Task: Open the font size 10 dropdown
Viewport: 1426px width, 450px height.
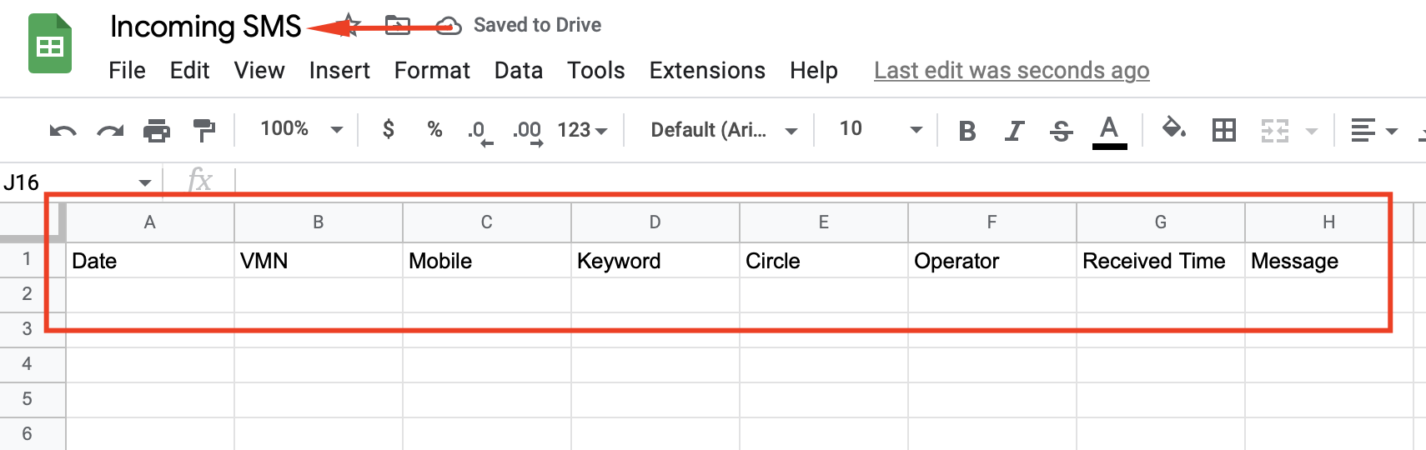Action: click(881, 129)
